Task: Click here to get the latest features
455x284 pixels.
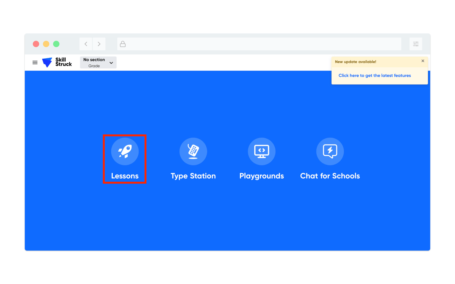Action: point(374,75)
